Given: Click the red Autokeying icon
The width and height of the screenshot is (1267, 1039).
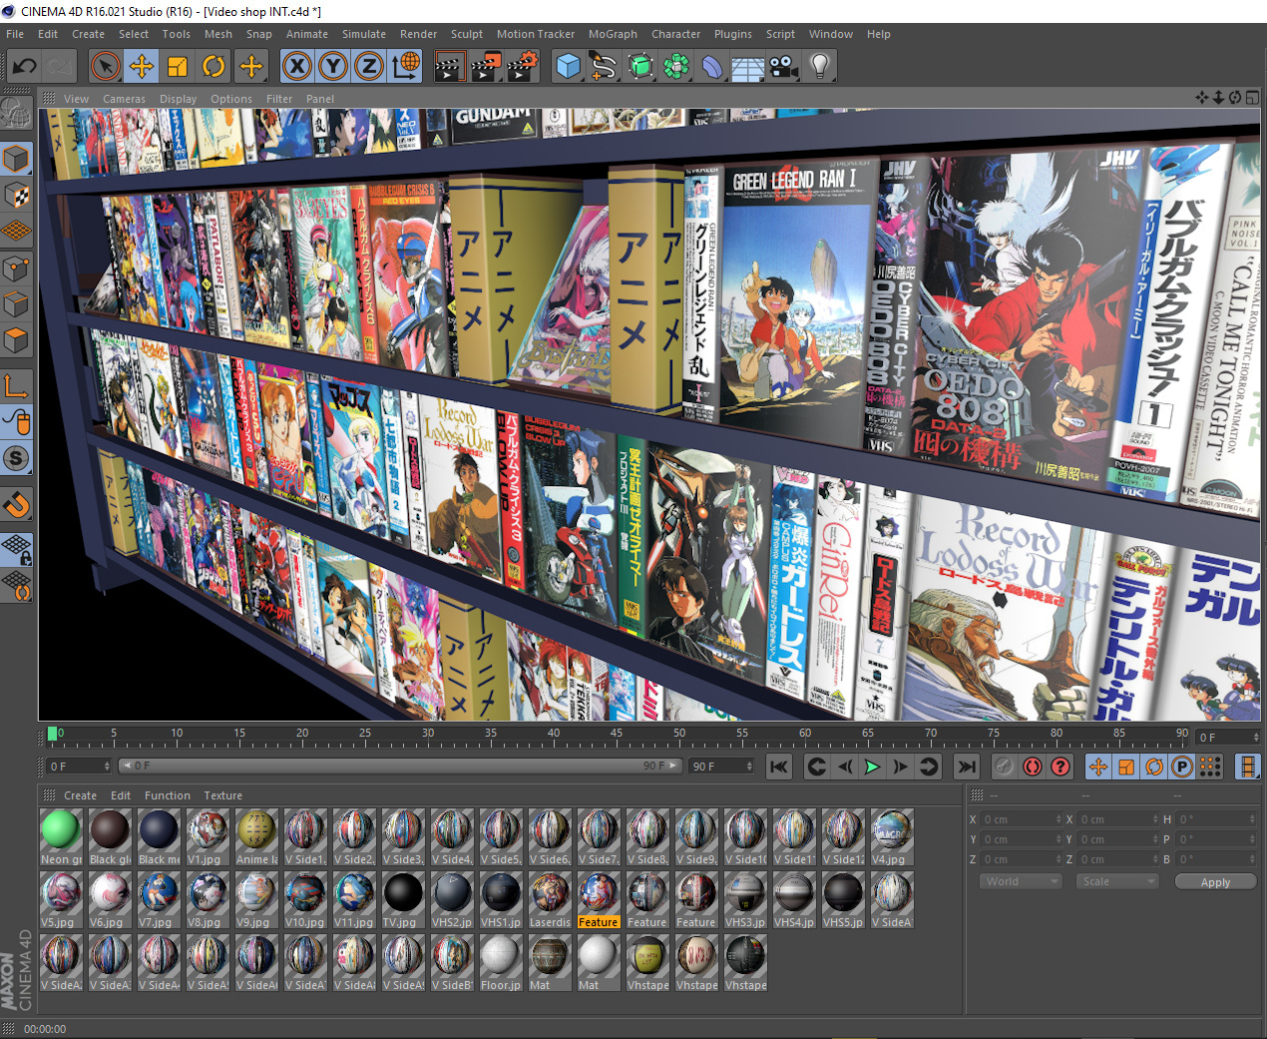Looking at the screenshot, I should point(1033,767).
